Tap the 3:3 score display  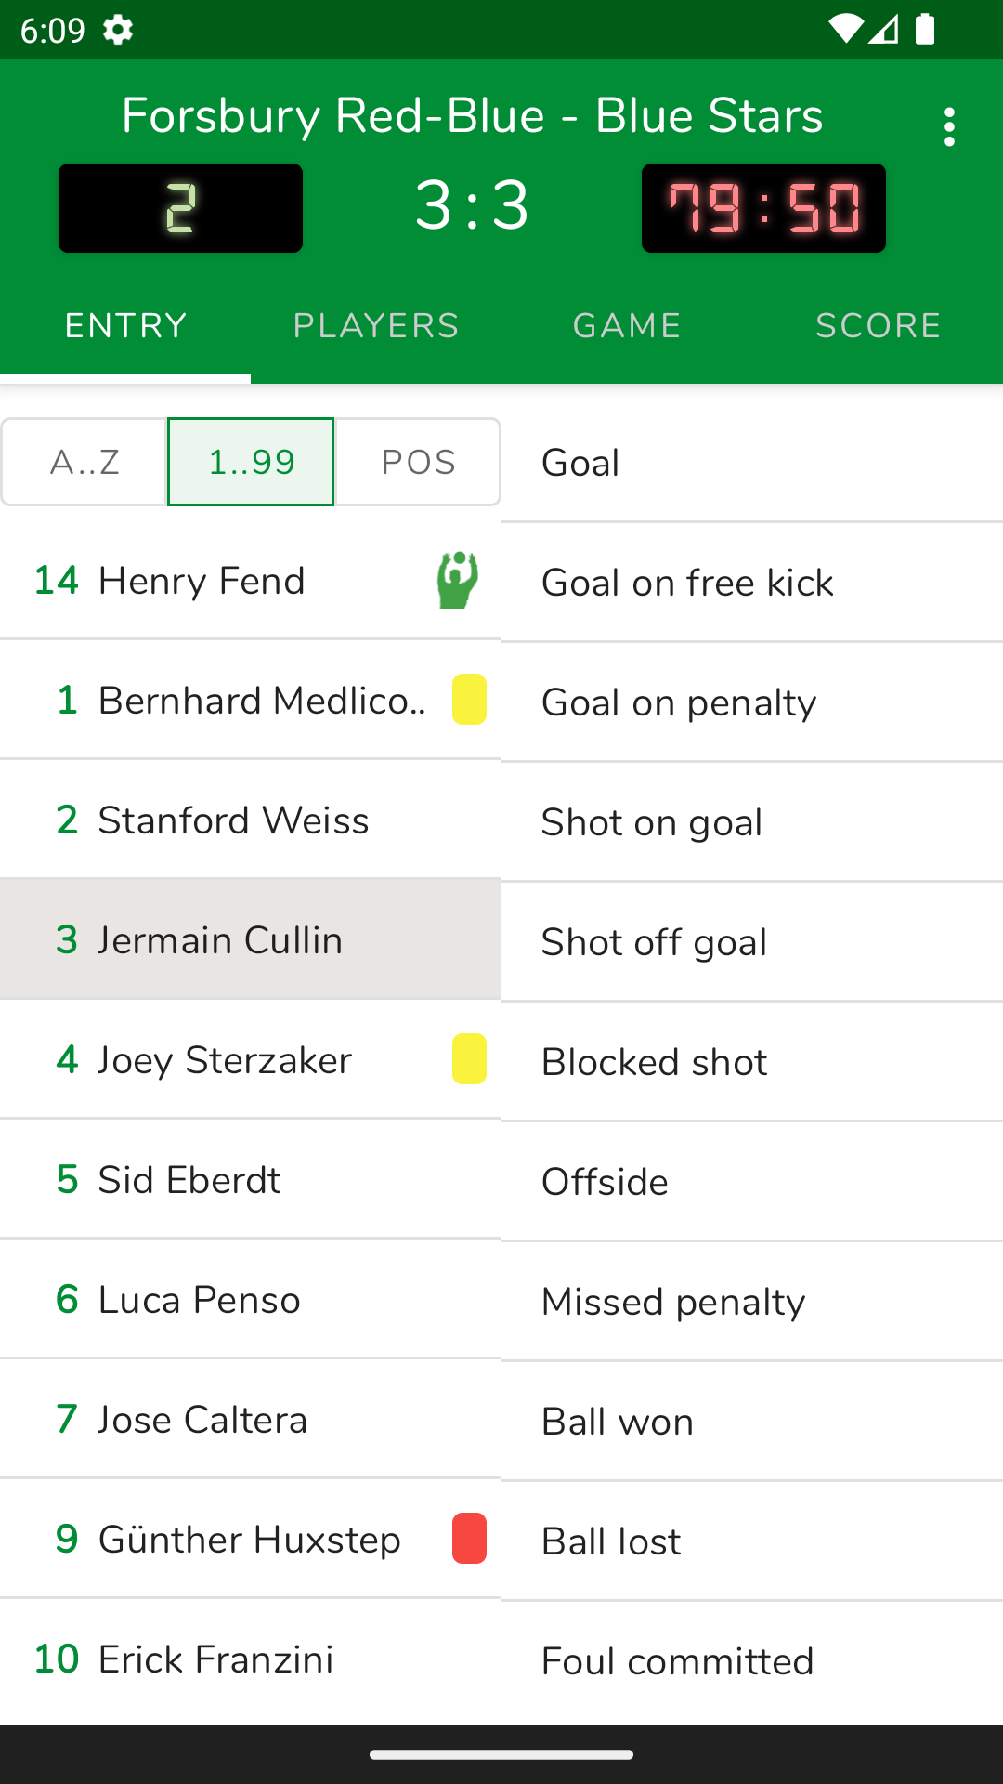point(472,206)
